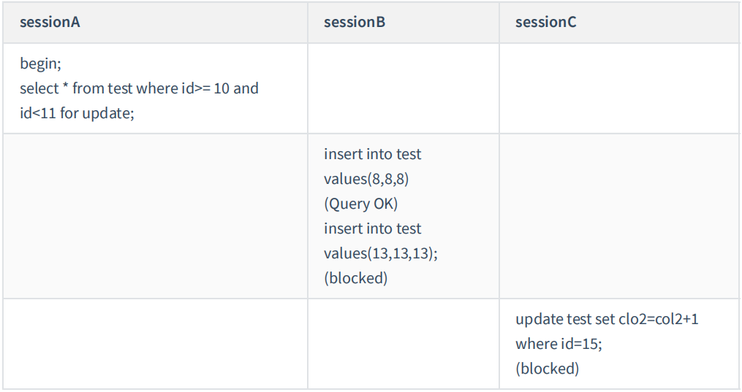This screenshot has height=392, width=742.
Task: Click the empty sessionB cell beside the update statement
Action: pos(403,344)
